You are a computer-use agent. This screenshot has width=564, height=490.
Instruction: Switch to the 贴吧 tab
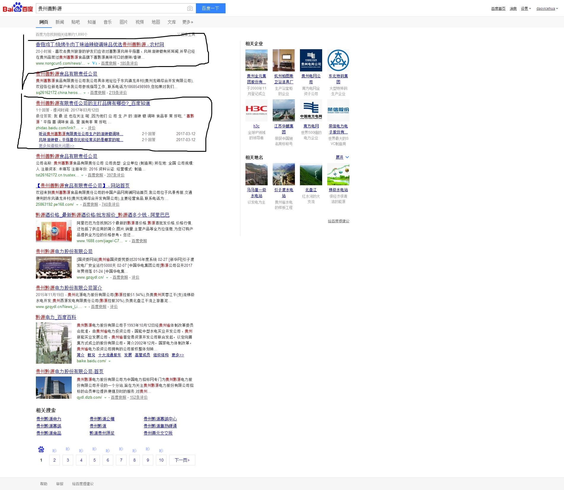click(x=76, y=22)
